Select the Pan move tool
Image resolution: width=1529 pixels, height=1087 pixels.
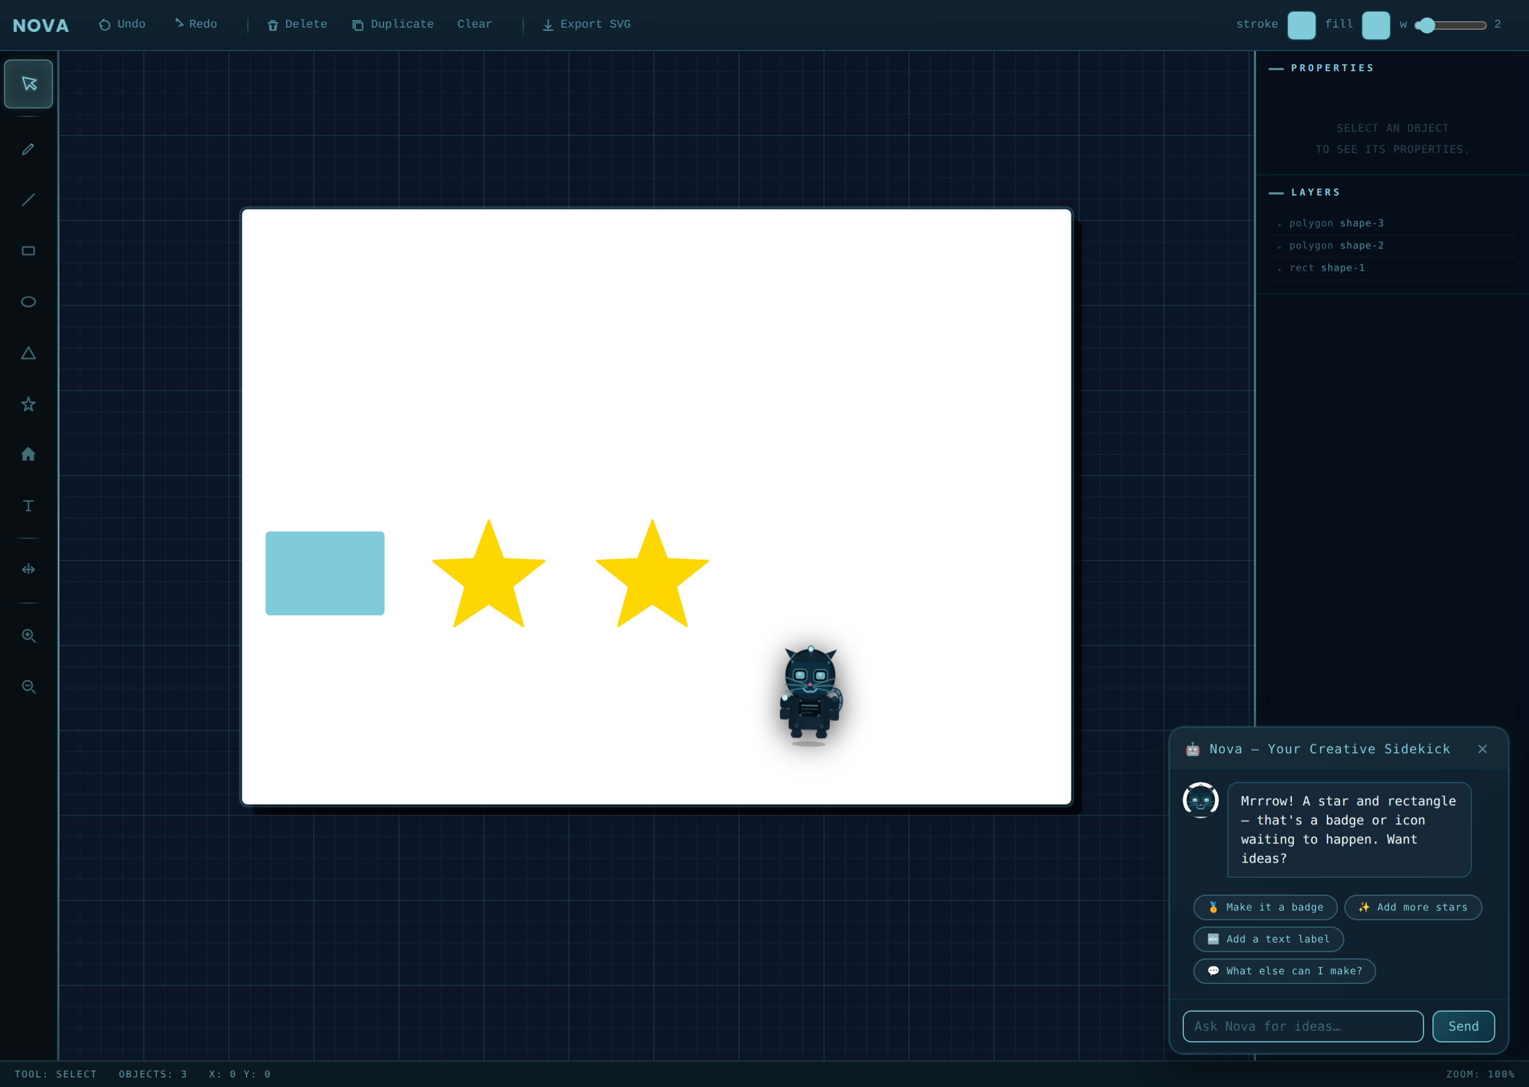(28, 570)
